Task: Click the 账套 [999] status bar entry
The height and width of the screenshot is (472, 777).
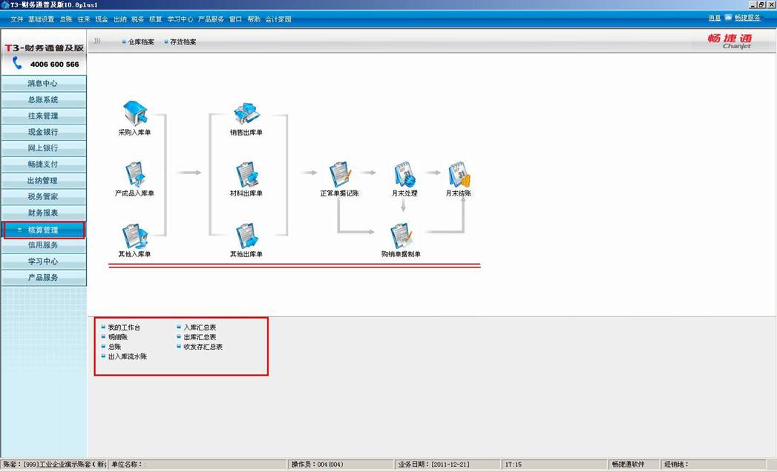Action: [x=54, y=465]
